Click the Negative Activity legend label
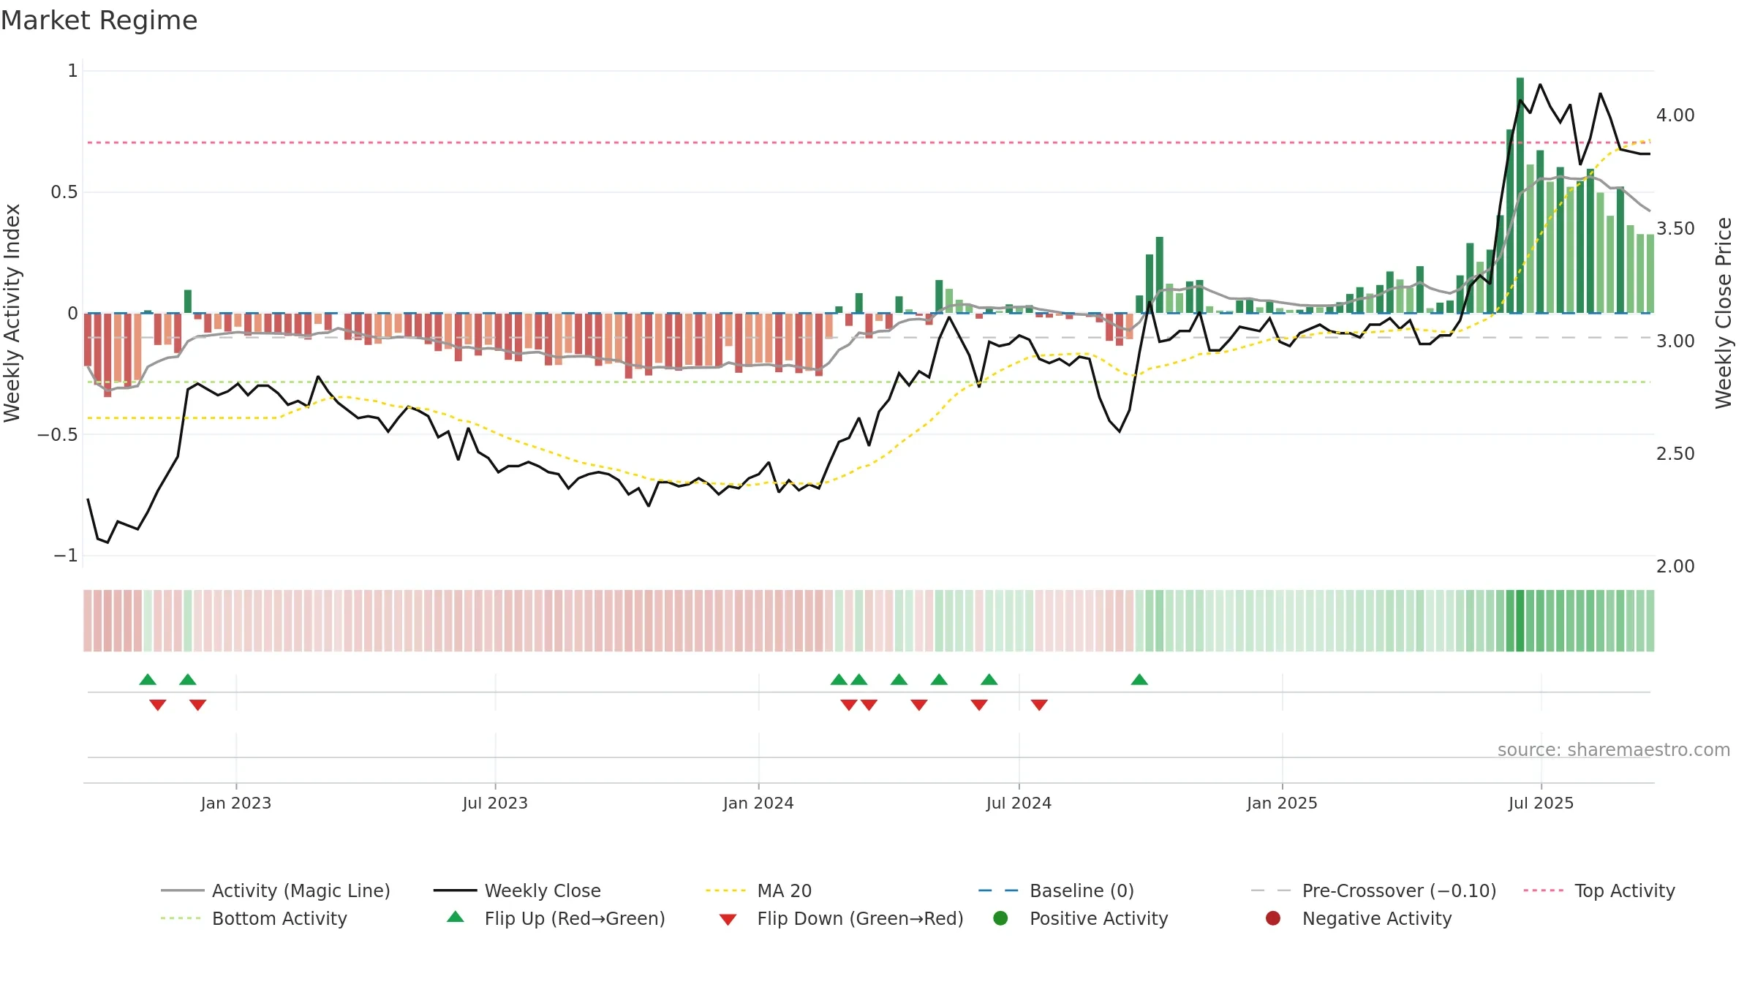Screen dimensions: 1755x987 point(1377,918)
